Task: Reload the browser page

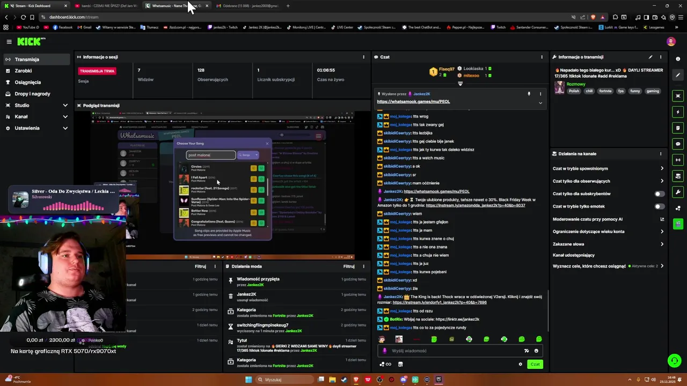Action: (23, 17)
